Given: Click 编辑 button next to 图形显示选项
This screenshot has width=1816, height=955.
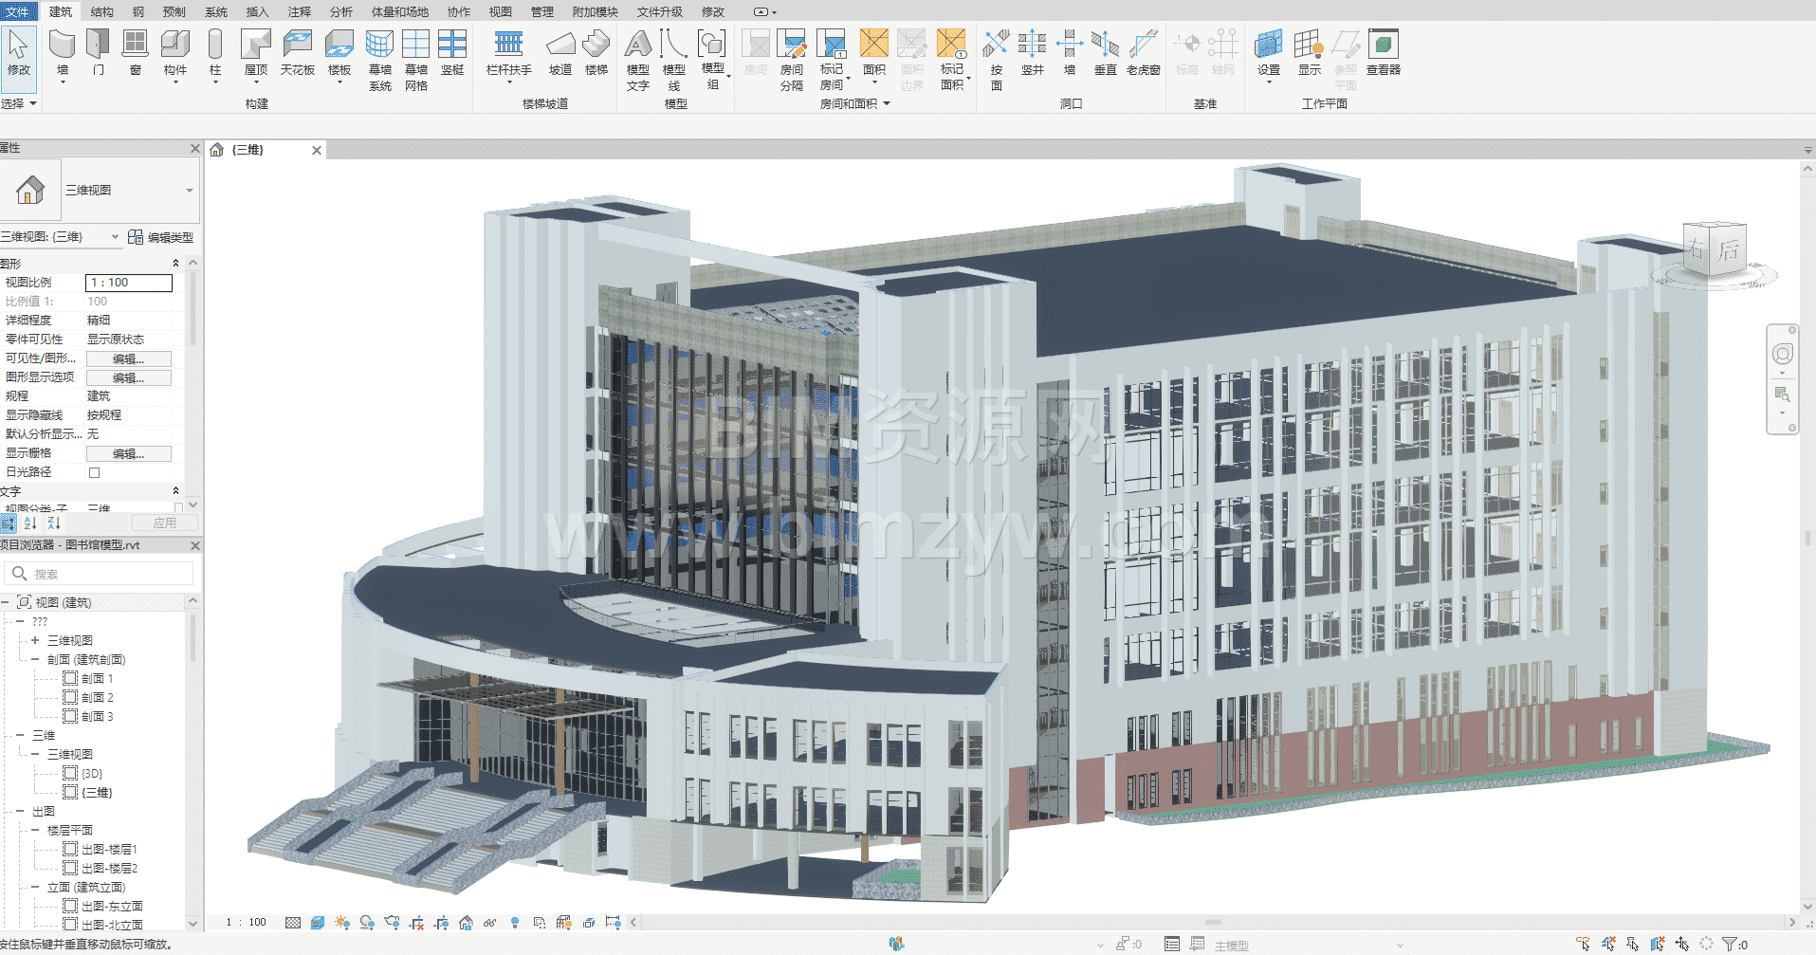Looking at the screenshot, I should pyautogui.click(x=128, y=377).
